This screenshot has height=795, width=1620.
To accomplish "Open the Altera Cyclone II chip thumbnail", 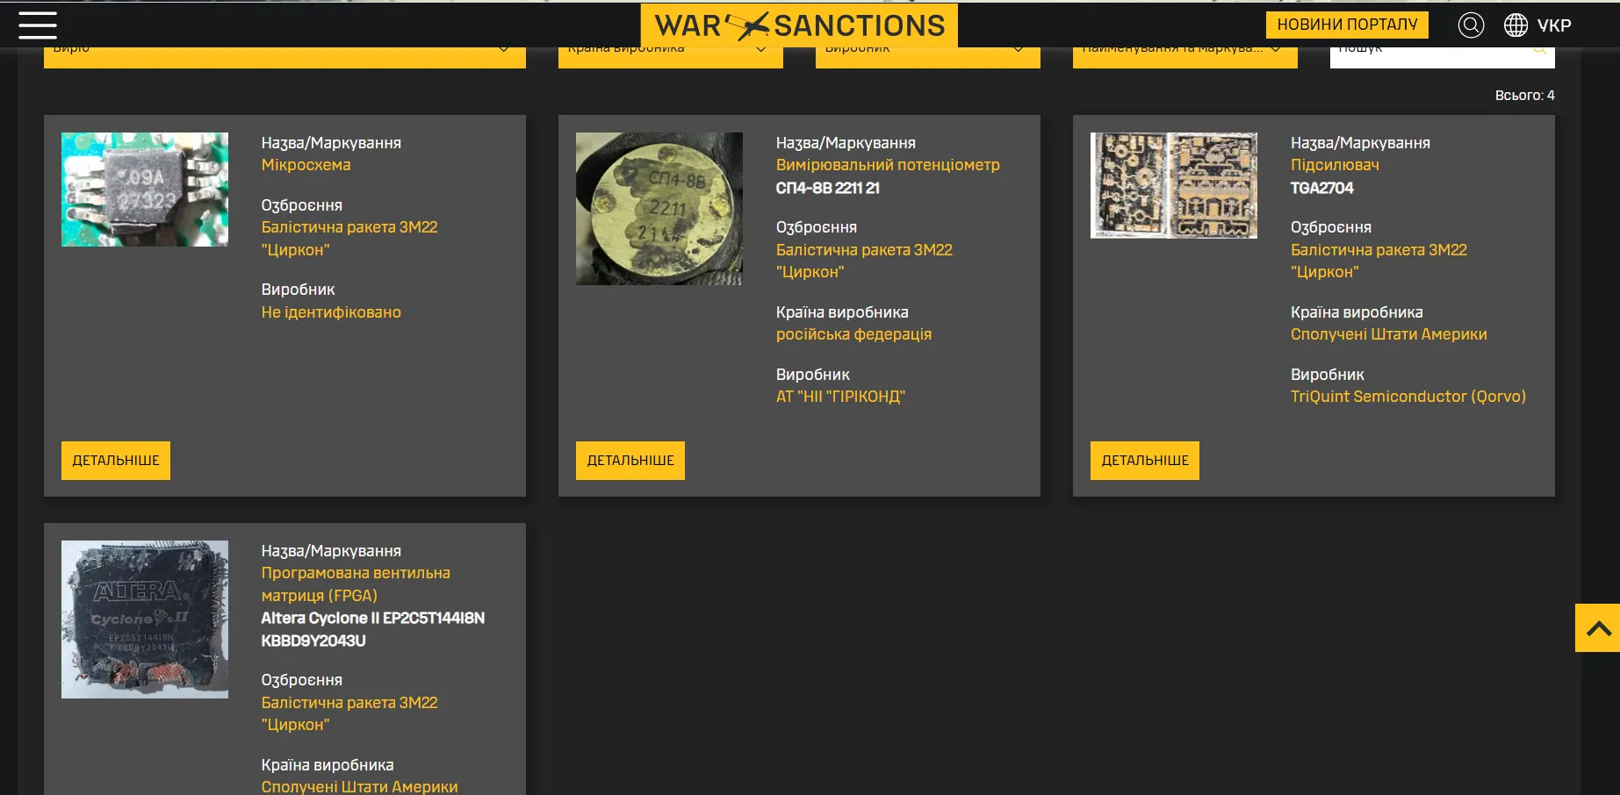I will [x=145, y=620].
